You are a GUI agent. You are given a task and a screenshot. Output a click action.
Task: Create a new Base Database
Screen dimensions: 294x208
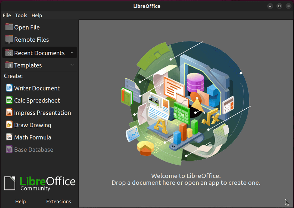40,149
